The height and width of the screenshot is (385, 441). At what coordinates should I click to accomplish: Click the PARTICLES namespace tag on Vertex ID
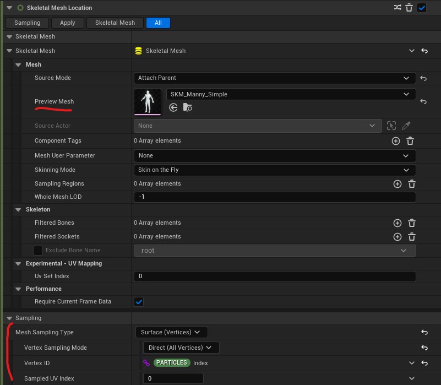172,363
